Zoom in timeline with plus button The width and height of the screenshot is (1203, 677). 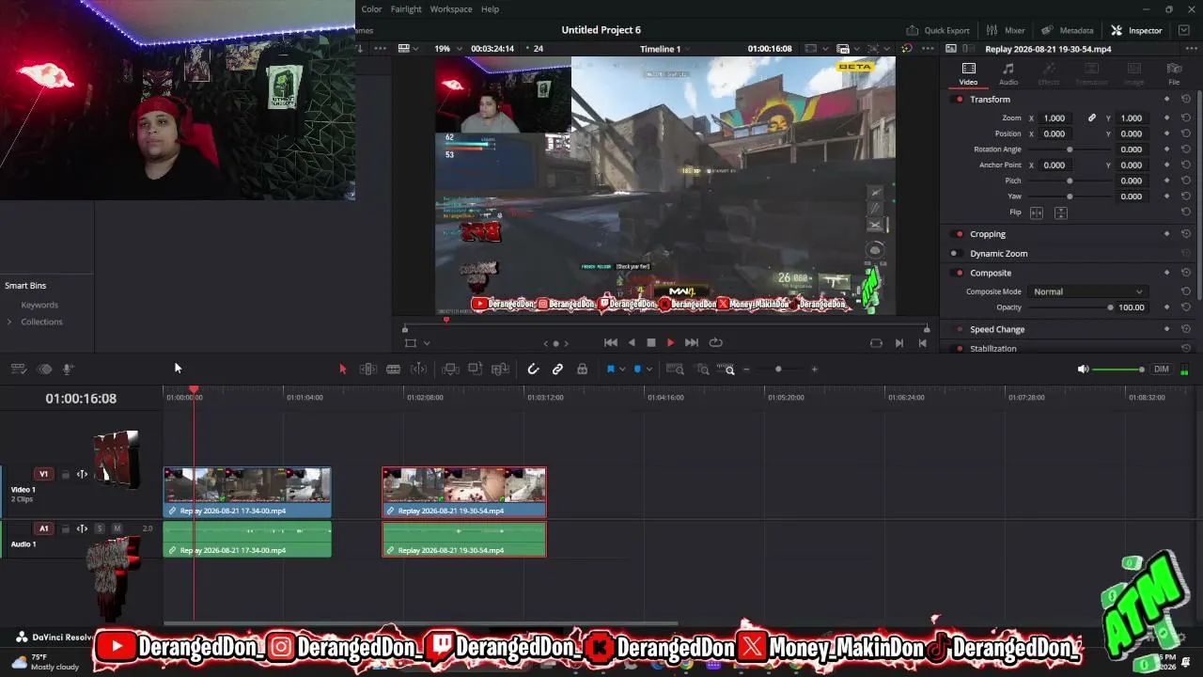click(x=814, y=370)
